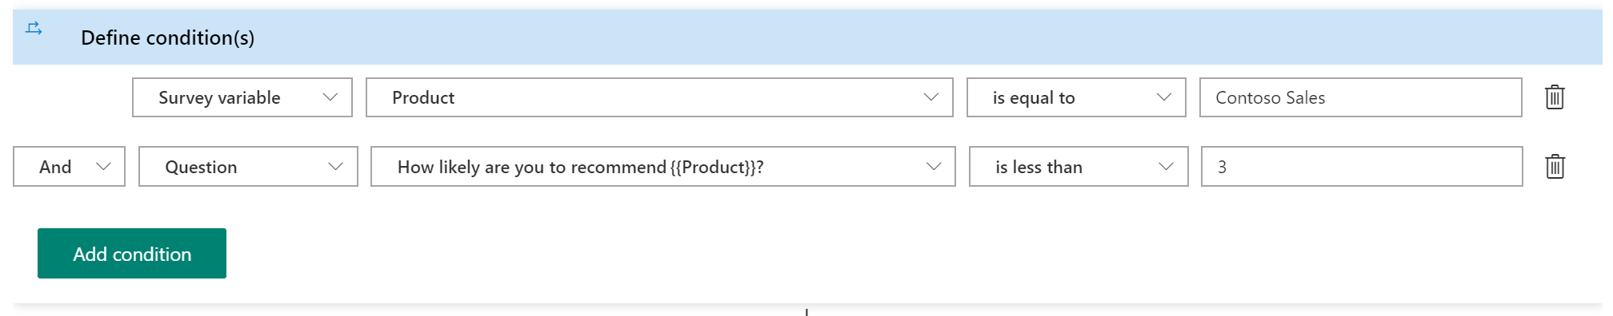Screen dimensions: 1613x316
Task: Click the chevron arrow in the And dropdown
Action: (x=103, y=166)
